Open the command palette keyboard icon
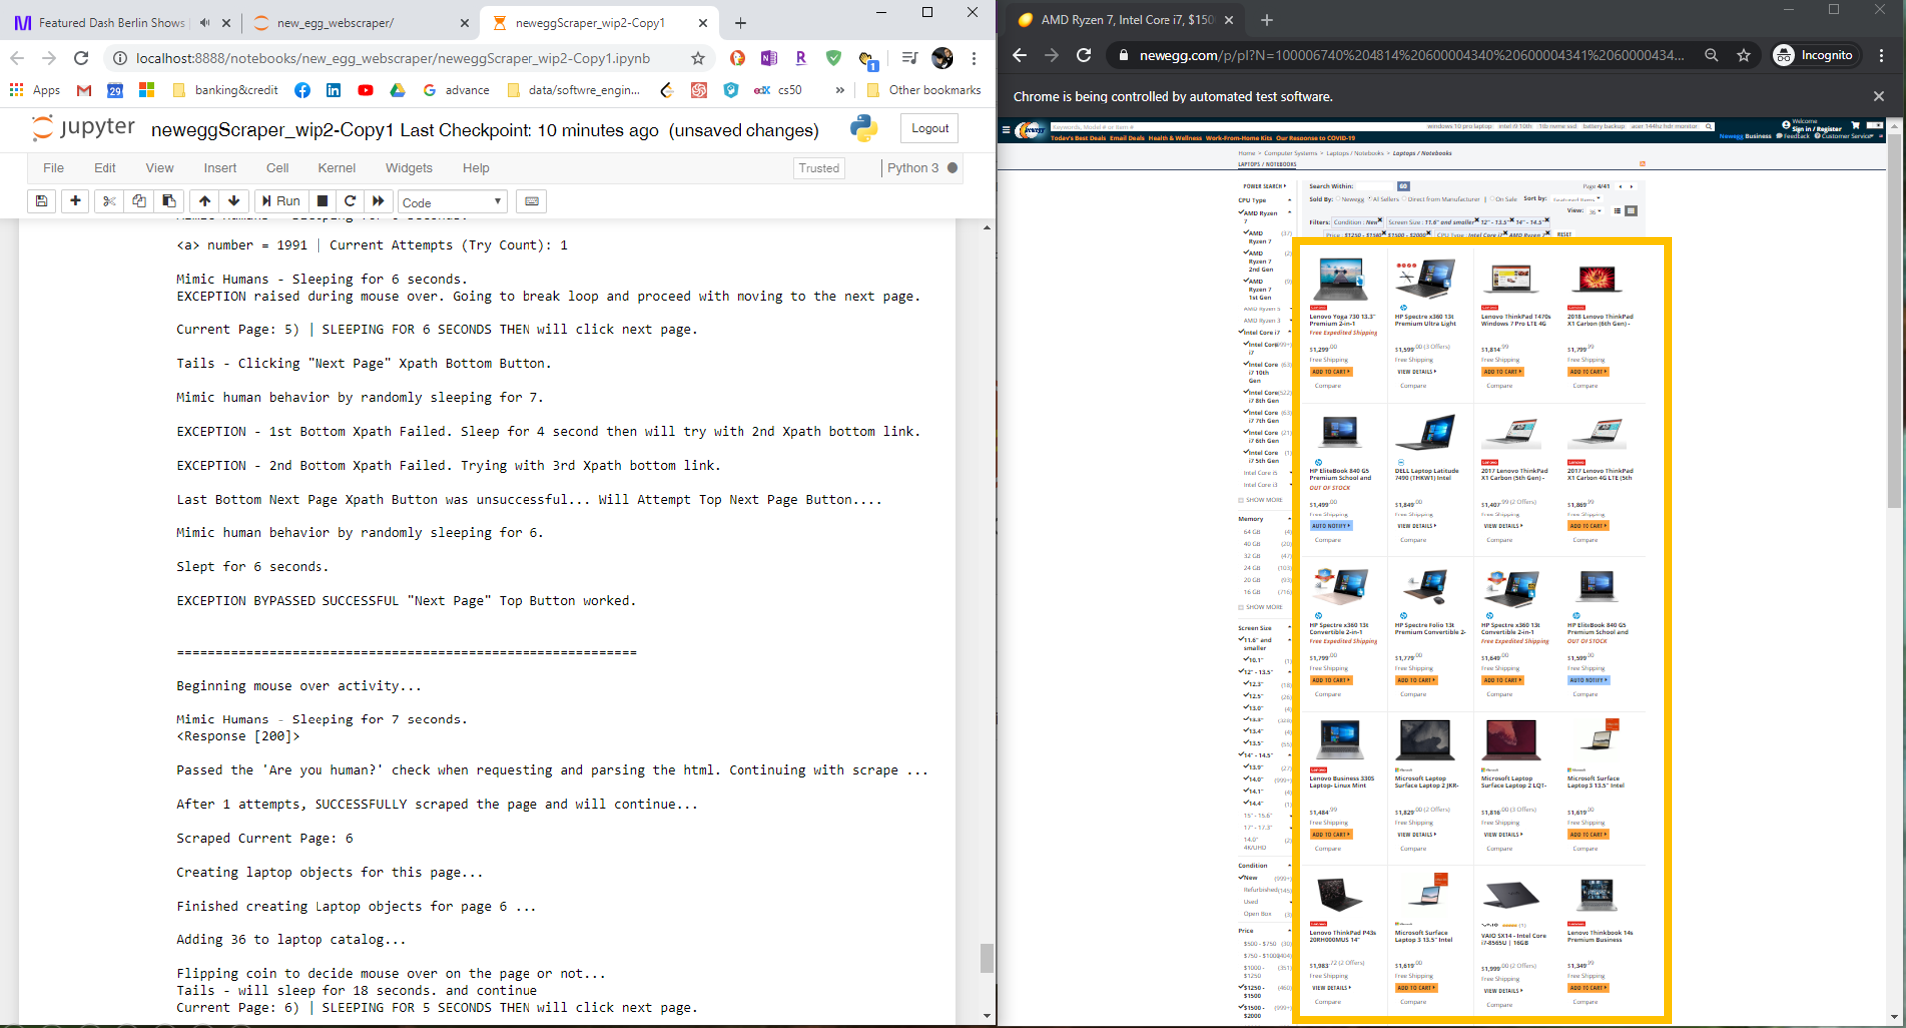Viewport: 1906px width, 1028px height. click(x=531, y=201)
